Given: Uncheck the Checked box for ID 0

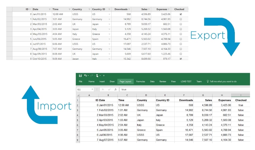Looking at the screenshot, I should tap(181, 14).
